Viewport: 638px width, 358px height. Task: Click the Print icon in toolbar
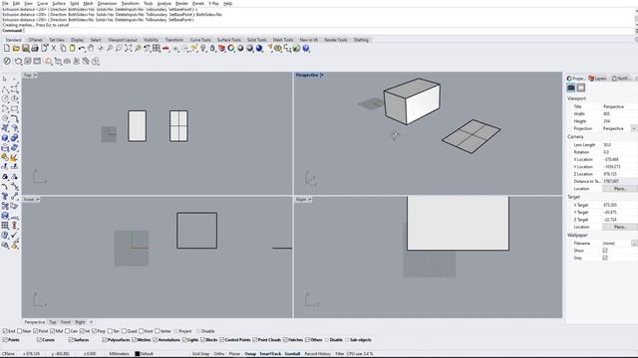coord(35,49)
